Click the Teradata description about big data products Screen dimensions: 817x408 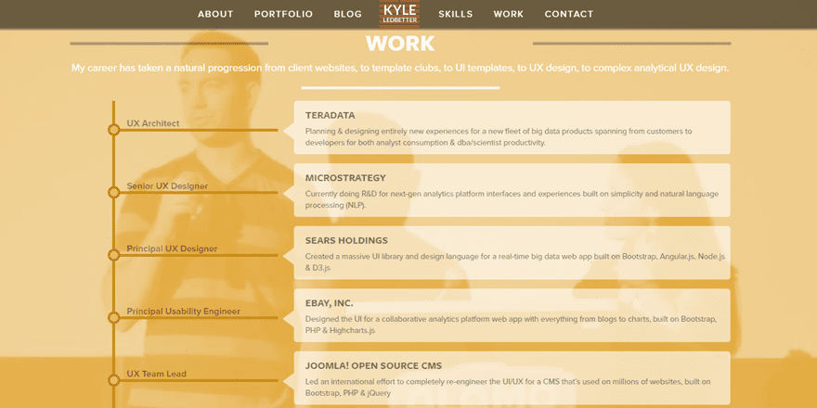[x=499, y=137]
